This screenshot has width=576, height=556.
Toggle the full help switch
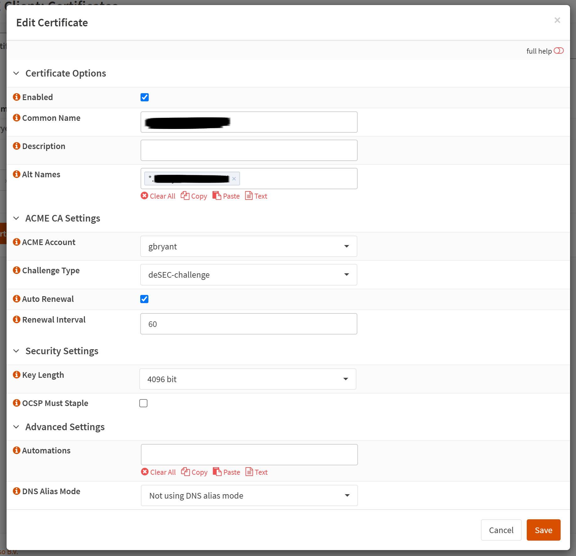click(559, 51)
